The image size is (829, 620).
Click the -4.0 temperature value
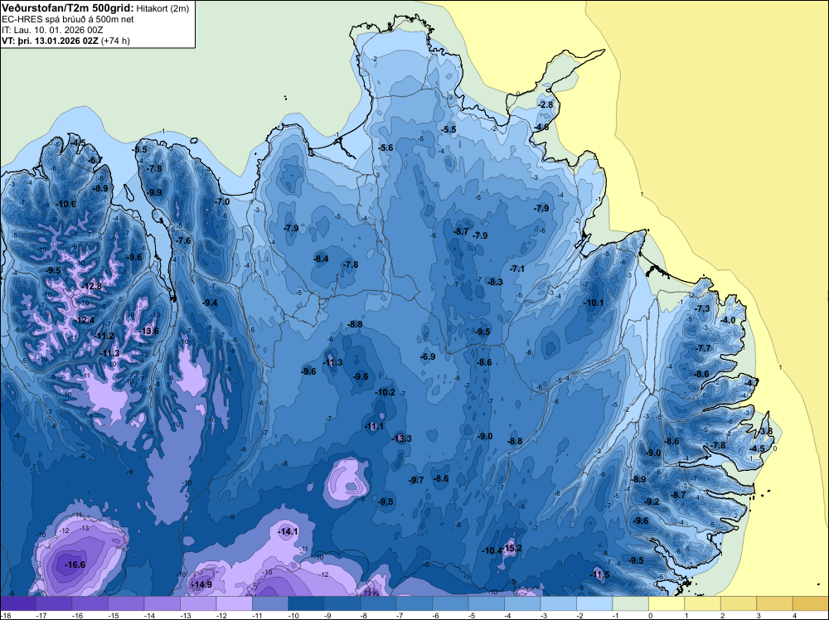point(728,320)
